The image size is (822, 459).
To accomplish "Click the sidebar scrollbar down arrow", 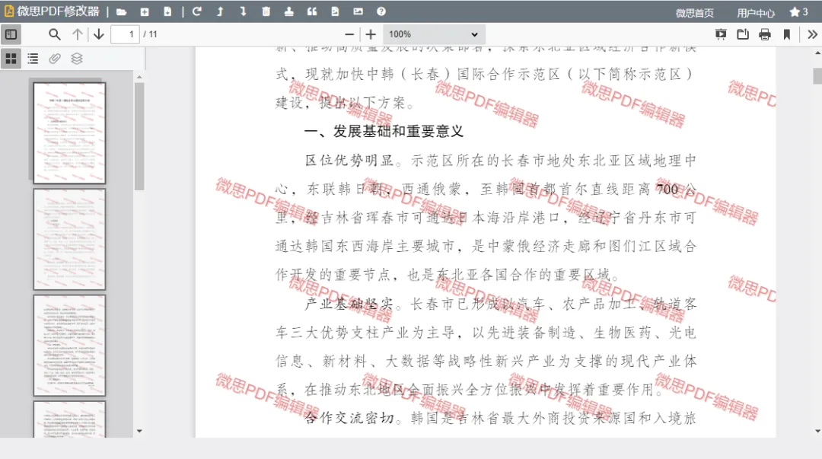I will click(x=139, y=431).
